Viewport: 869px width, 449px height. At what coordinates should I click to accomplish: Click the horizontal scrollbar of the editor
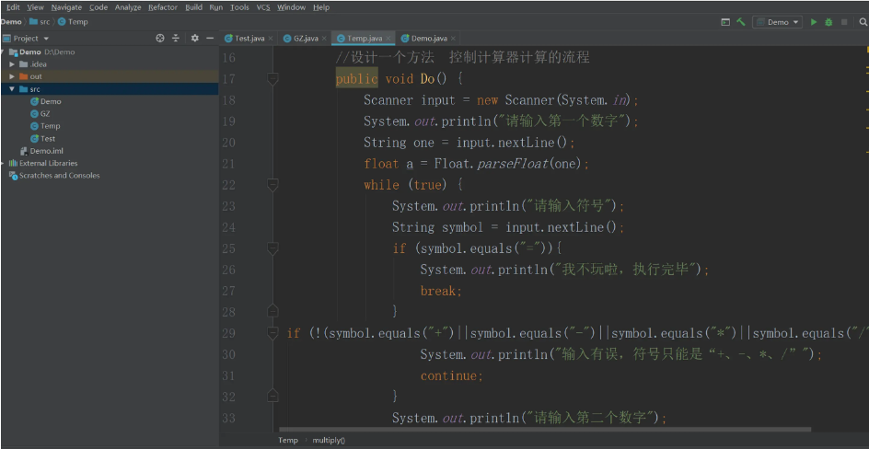pos(545,429)
